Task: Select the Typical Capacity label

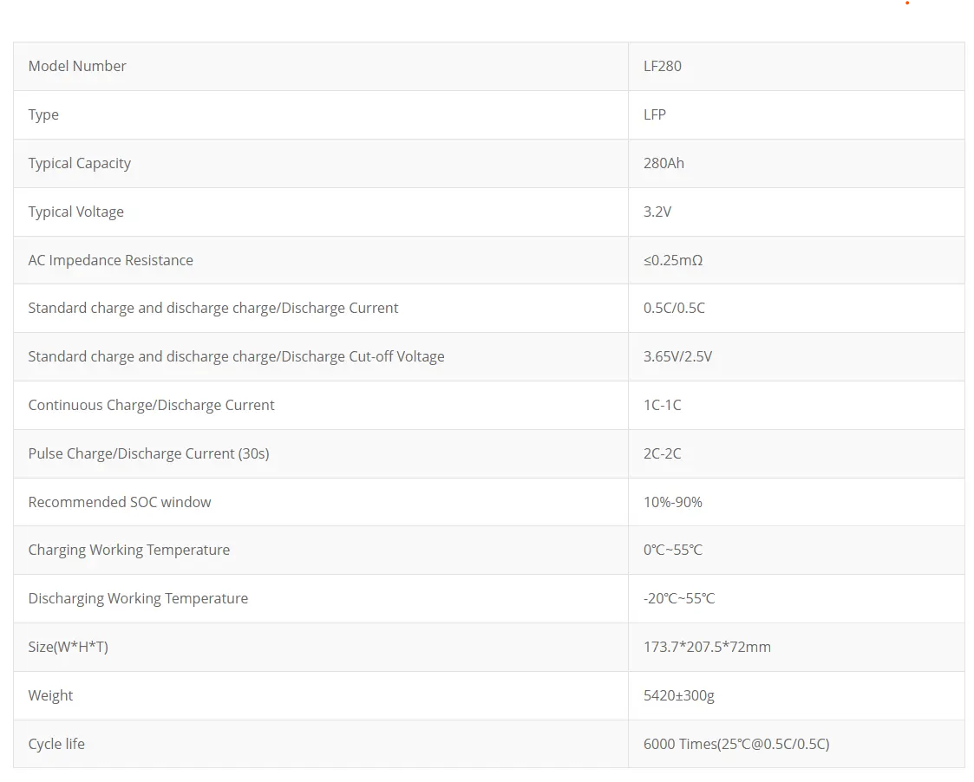Action: [80, 163]
